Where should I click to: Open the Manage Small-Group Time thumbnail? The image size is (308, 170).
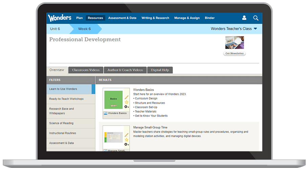click(x=113, y=137)
